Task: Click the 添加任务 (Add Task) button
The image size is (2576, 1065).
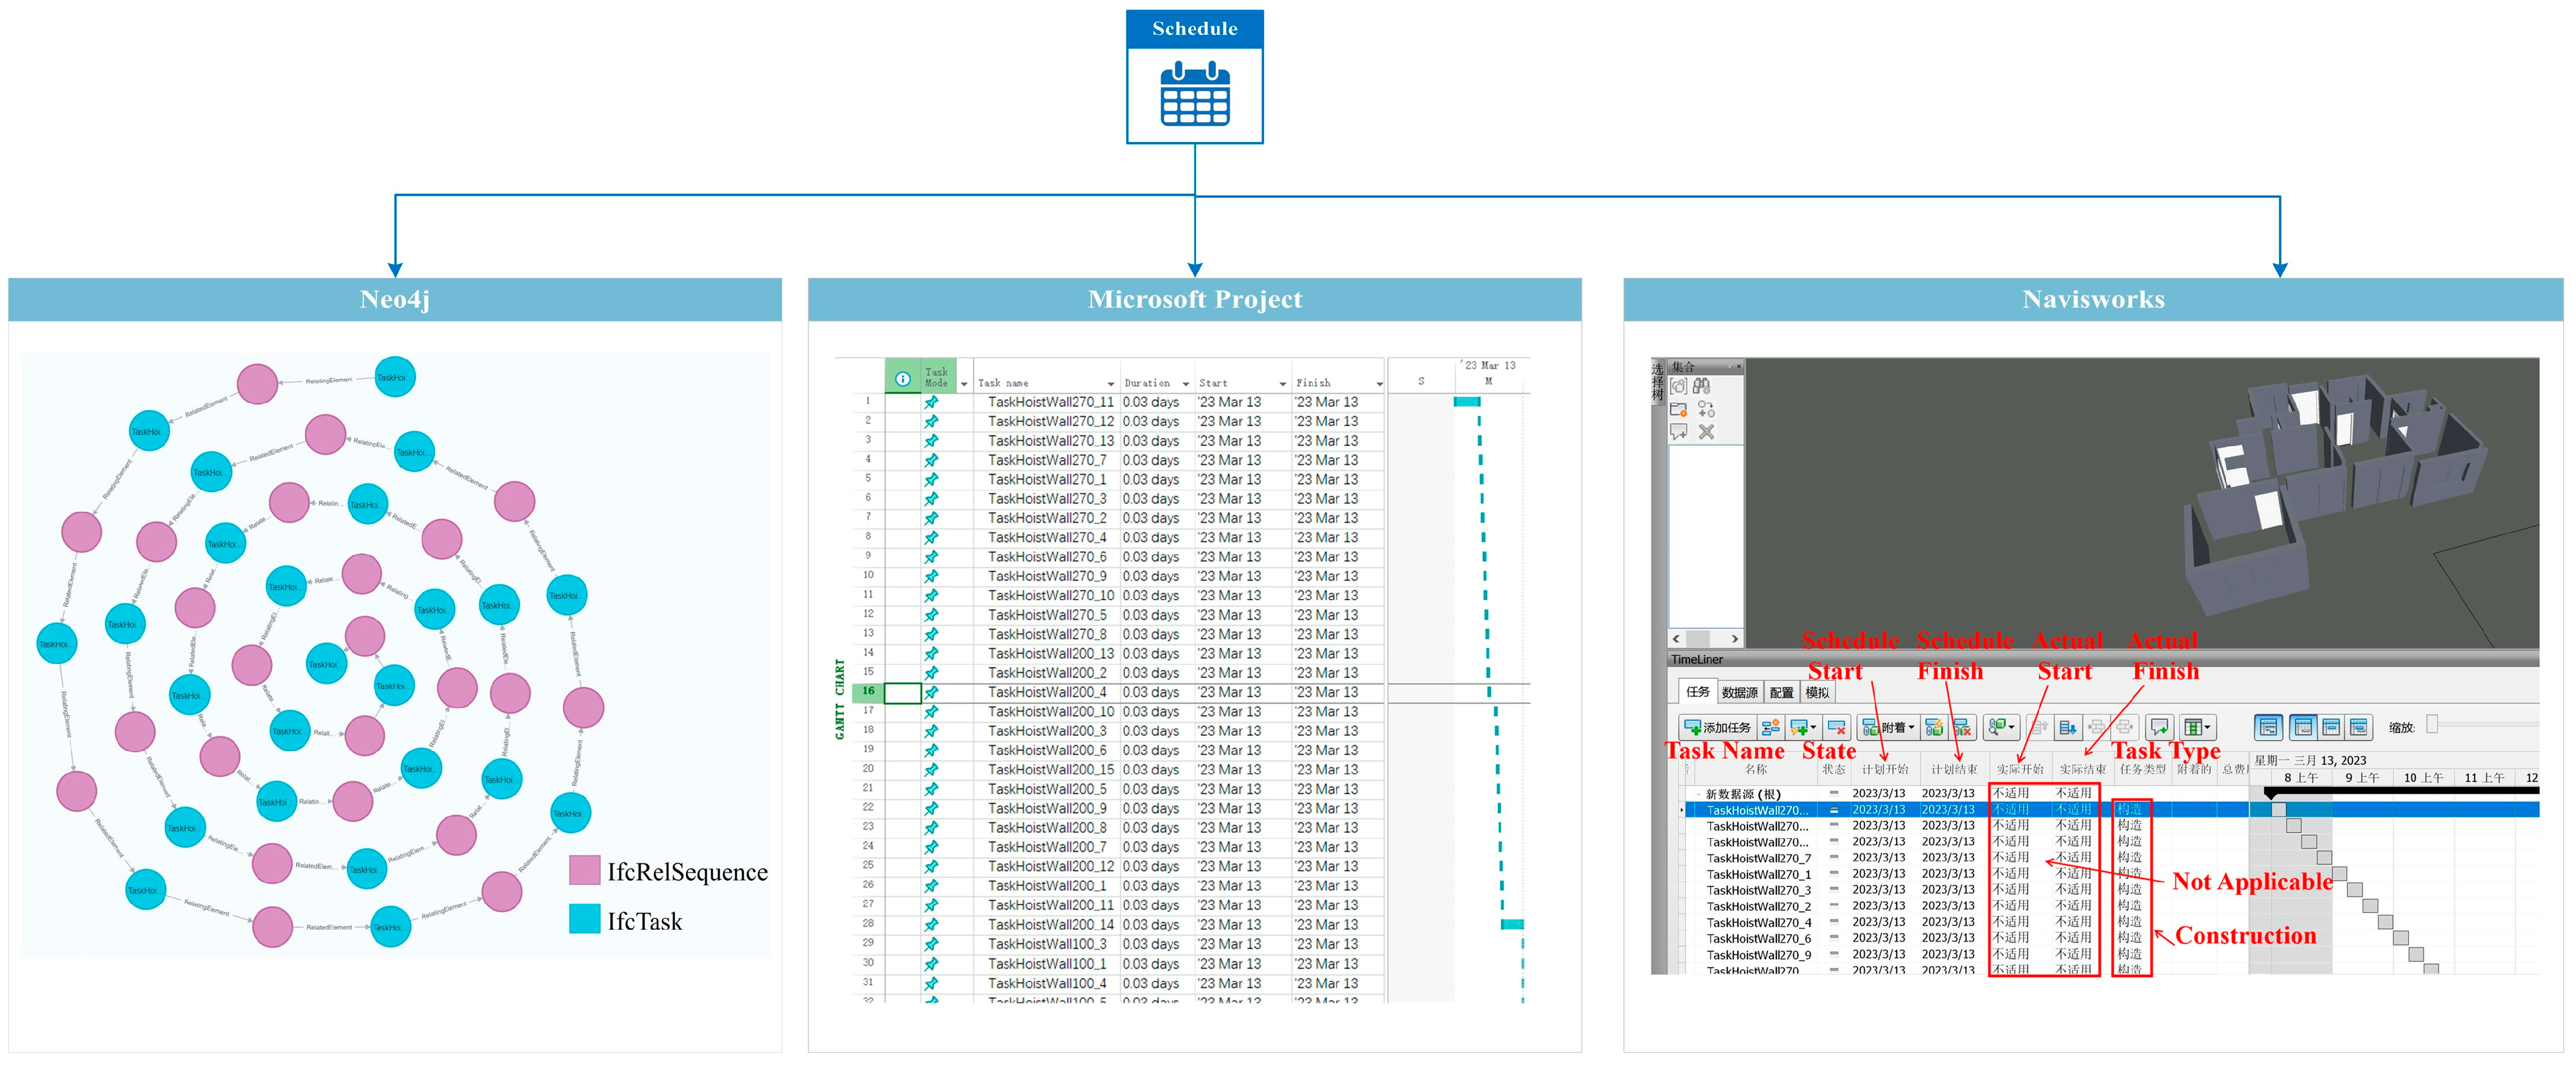Action: coord(1718,727)
